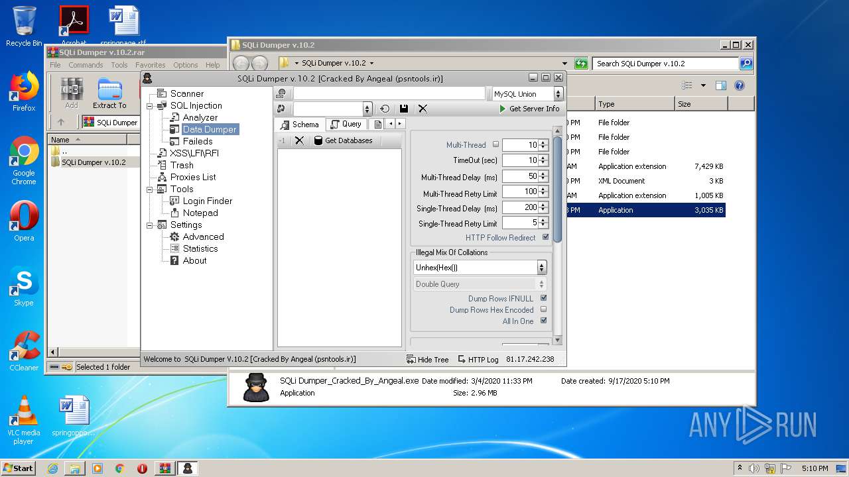Click the reload icon in the dumper toolbar
This screenshot has width=849, height=477.
click(x=385, y=109)
